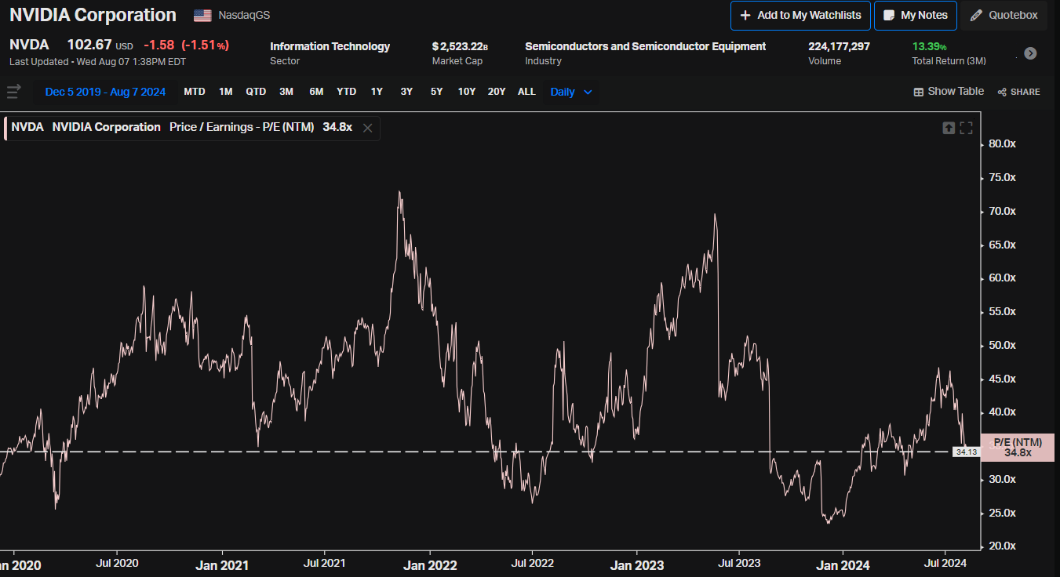
Task: Click the US flag icon
Action: tap(202, 16)
